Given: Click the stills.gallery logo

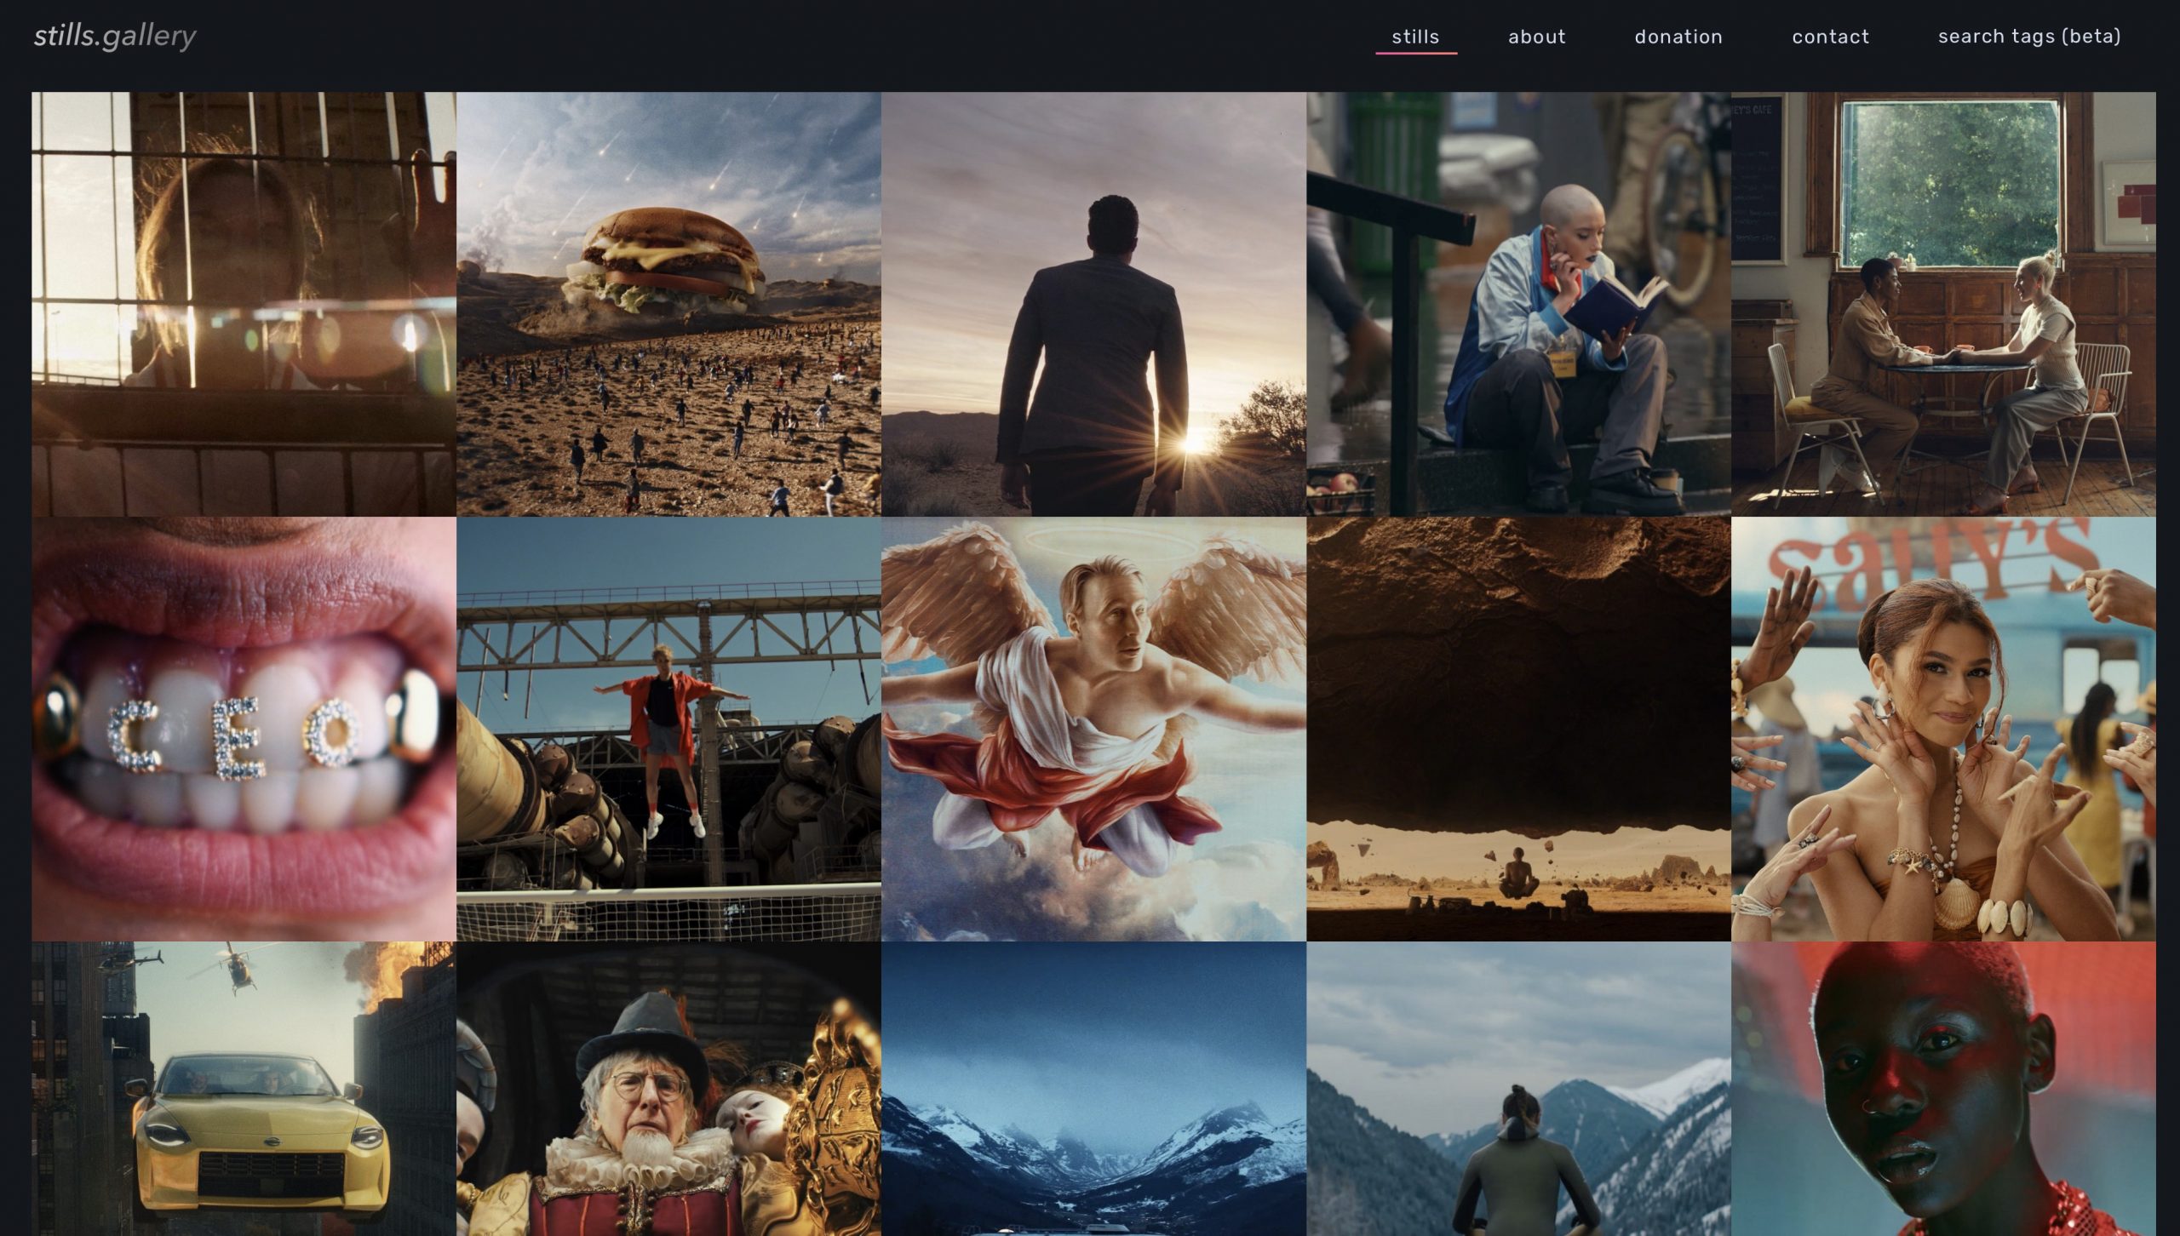Looking at the screenshot, I should click(115, 36).
